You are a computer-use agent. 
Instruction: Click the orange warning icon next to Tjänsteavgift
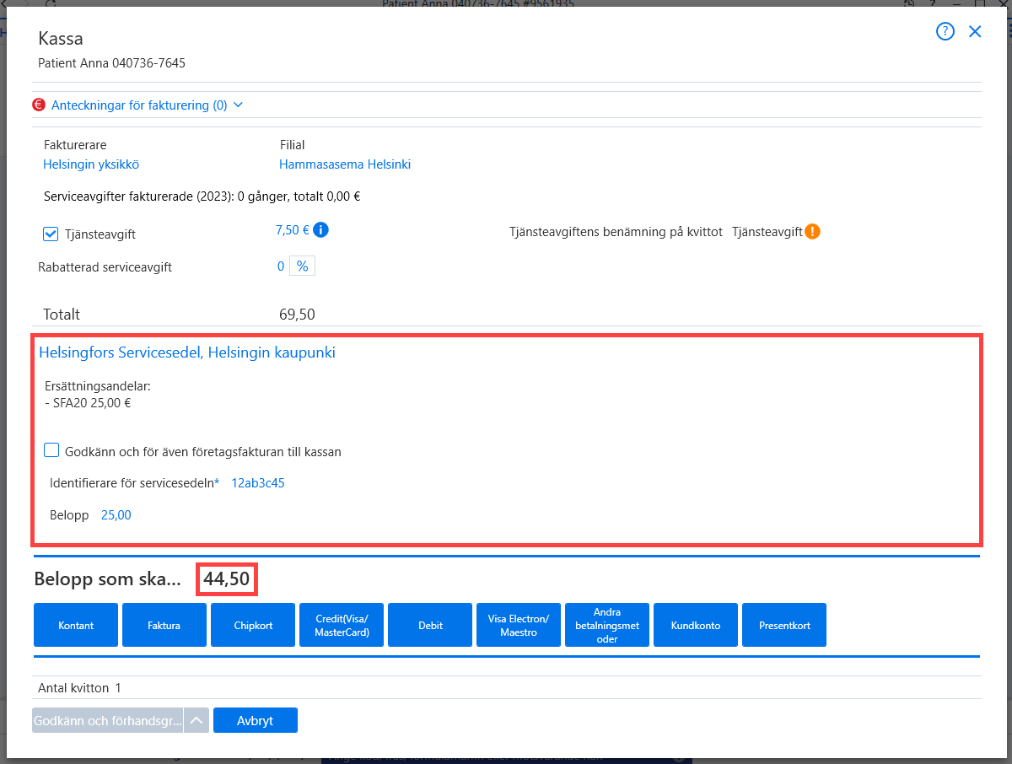coord(812,231)
